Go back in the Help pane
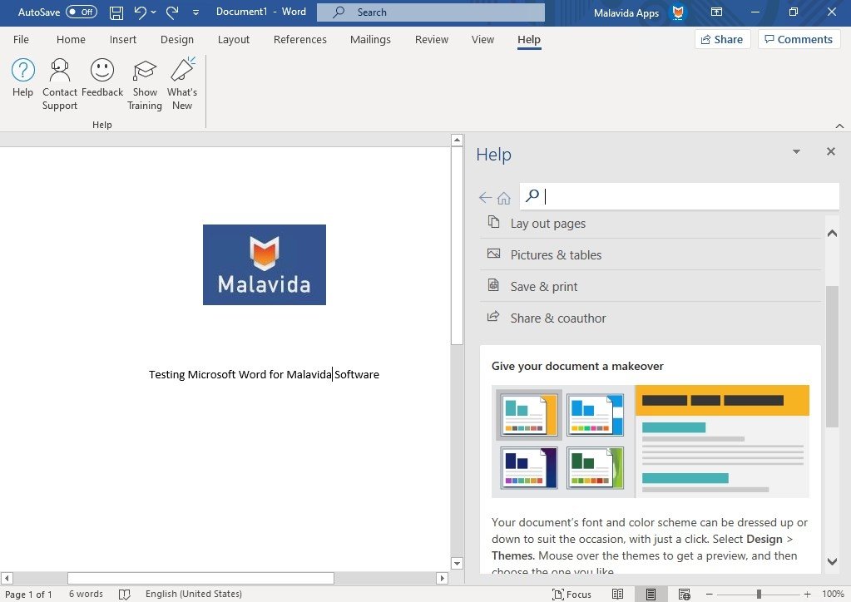This screenshot has height=602, width=851. 485,197
